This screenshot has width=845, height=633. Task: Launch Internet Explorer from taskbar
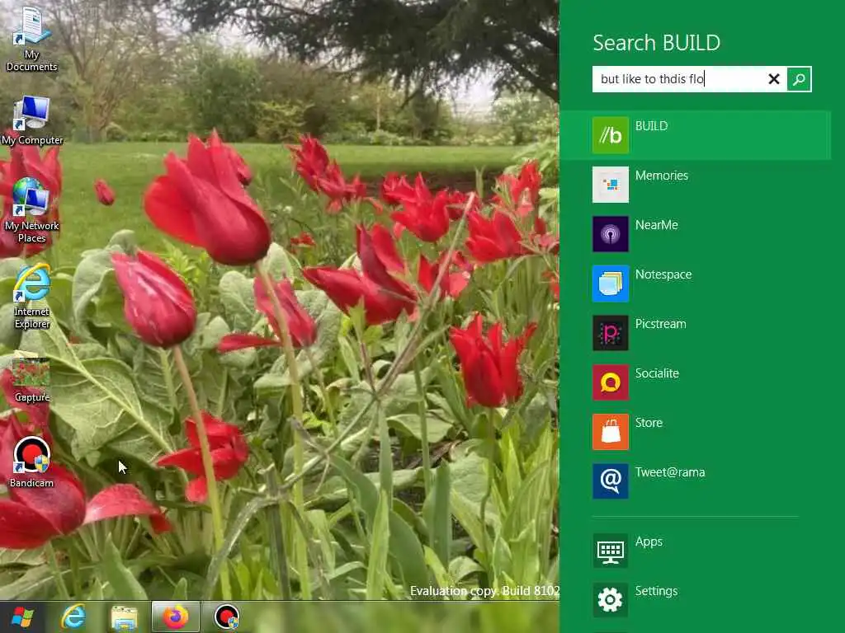[x=73, y=617]
